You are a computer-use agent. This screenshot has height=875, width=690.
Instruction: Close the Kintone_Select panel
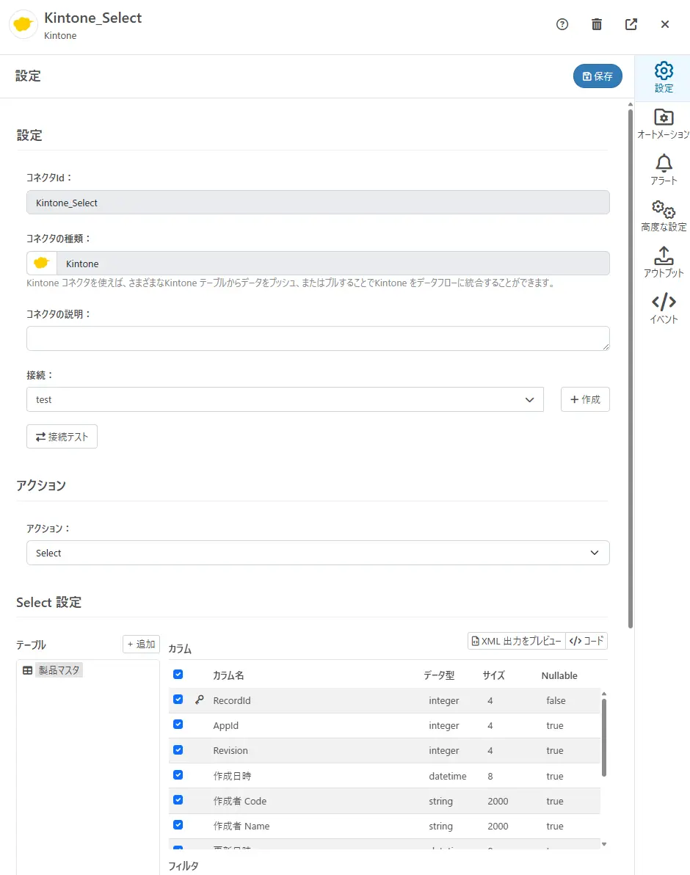tap(665, 24)
